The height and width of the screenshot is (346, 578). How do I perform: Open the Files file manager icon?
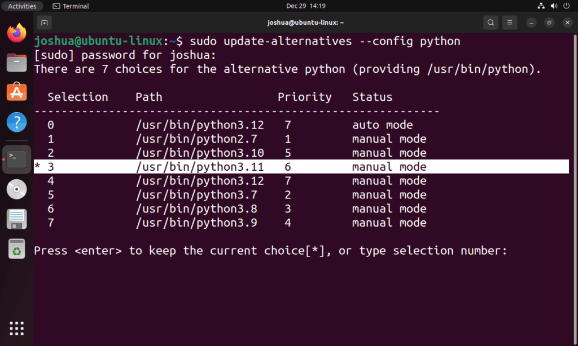click(x=16, y=63)
